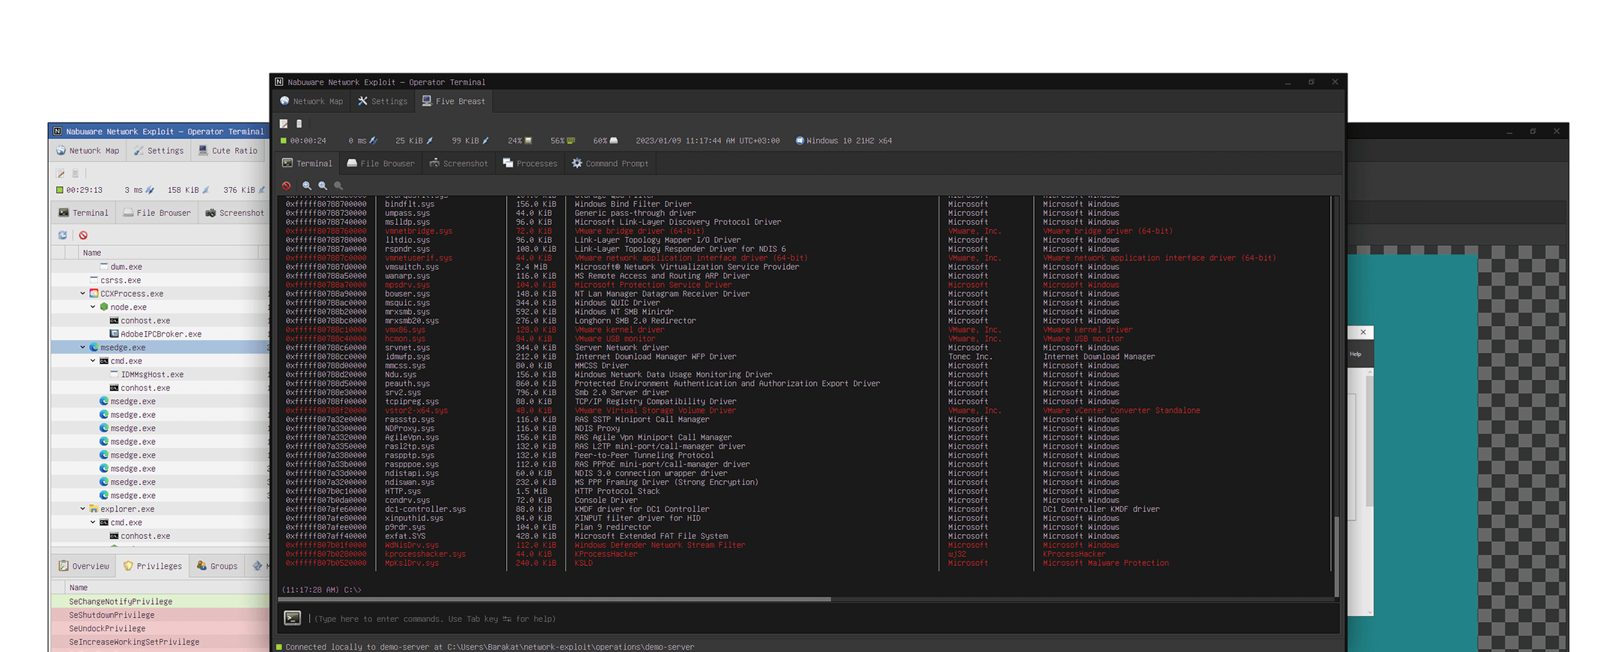The height and width of the screenshot is (652, 1617).
Task: Select SeUndockPrivilege row
Action: tap(160, 628)
